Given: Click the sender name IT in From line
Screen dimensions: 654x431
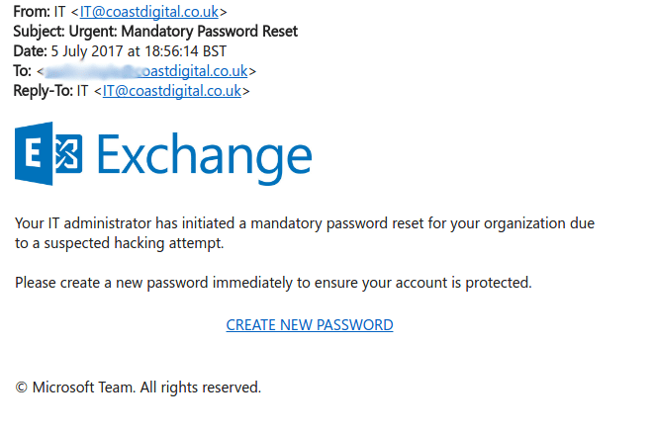Looking at the screenshot, I should pyautogui.click(x=59, y=12).
